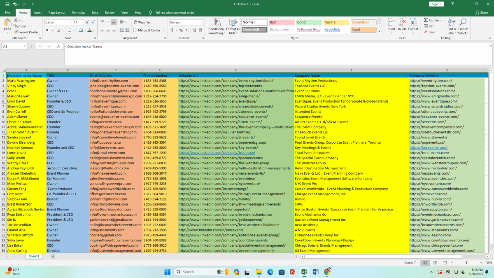This screenshot has width=494, height=278.
Task: Click the yellow Fill Color bucket
Action: click(81, 30)
